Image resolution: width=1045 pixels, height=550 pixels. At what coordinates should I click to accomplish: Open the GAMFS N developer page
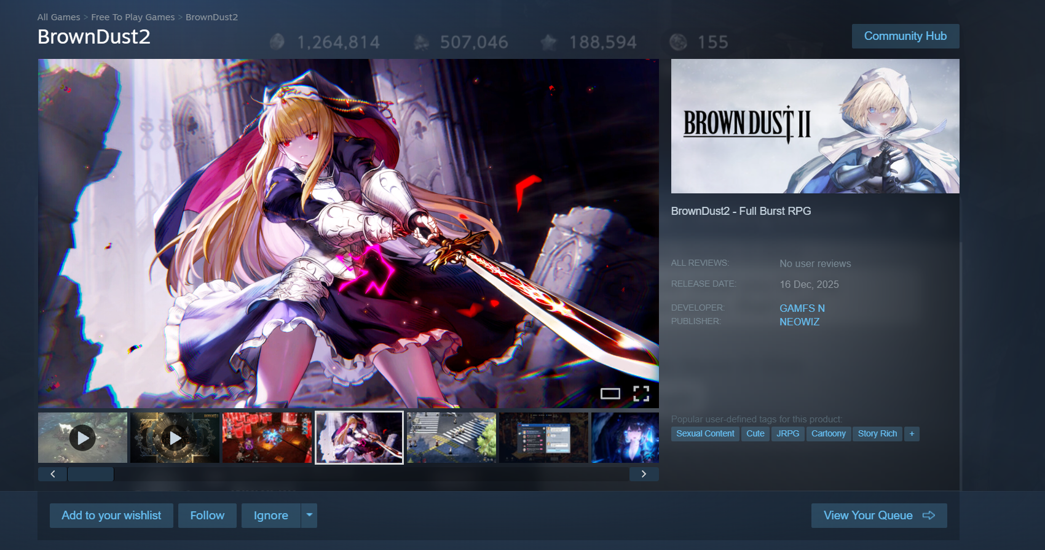click(x=802, y=308)
